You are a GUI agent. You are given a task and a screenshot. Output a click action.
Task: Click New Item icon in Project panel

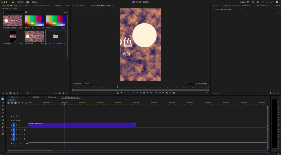click(63, 93)
